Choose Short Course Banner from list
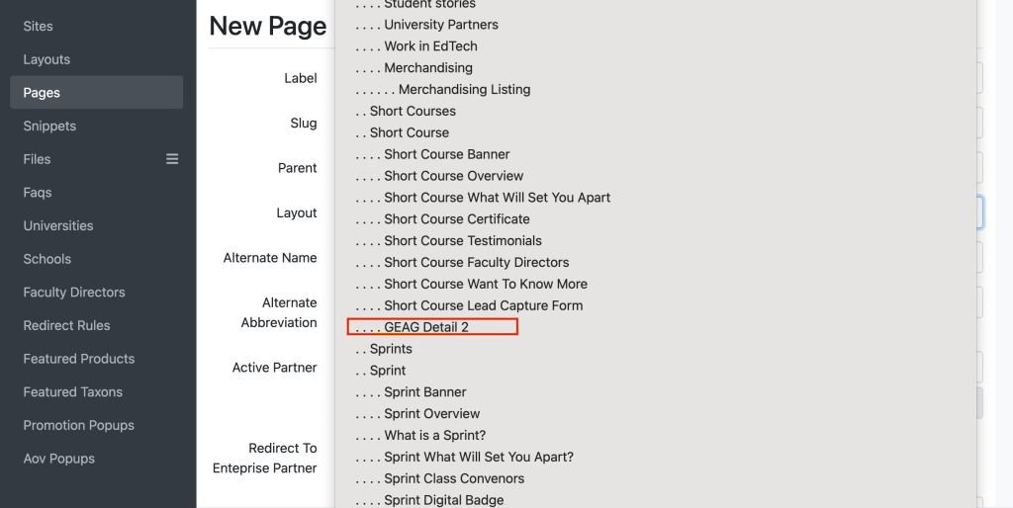The image size is (1013, 508). tap(446, 154)
